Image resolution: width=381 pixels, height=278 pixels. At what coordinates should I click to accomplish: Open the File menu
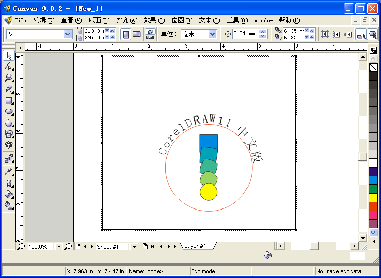pos(21,20)
